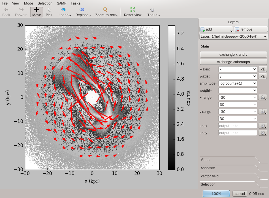Open the x-range gear options
269x198 pixels.
(263, 97)
